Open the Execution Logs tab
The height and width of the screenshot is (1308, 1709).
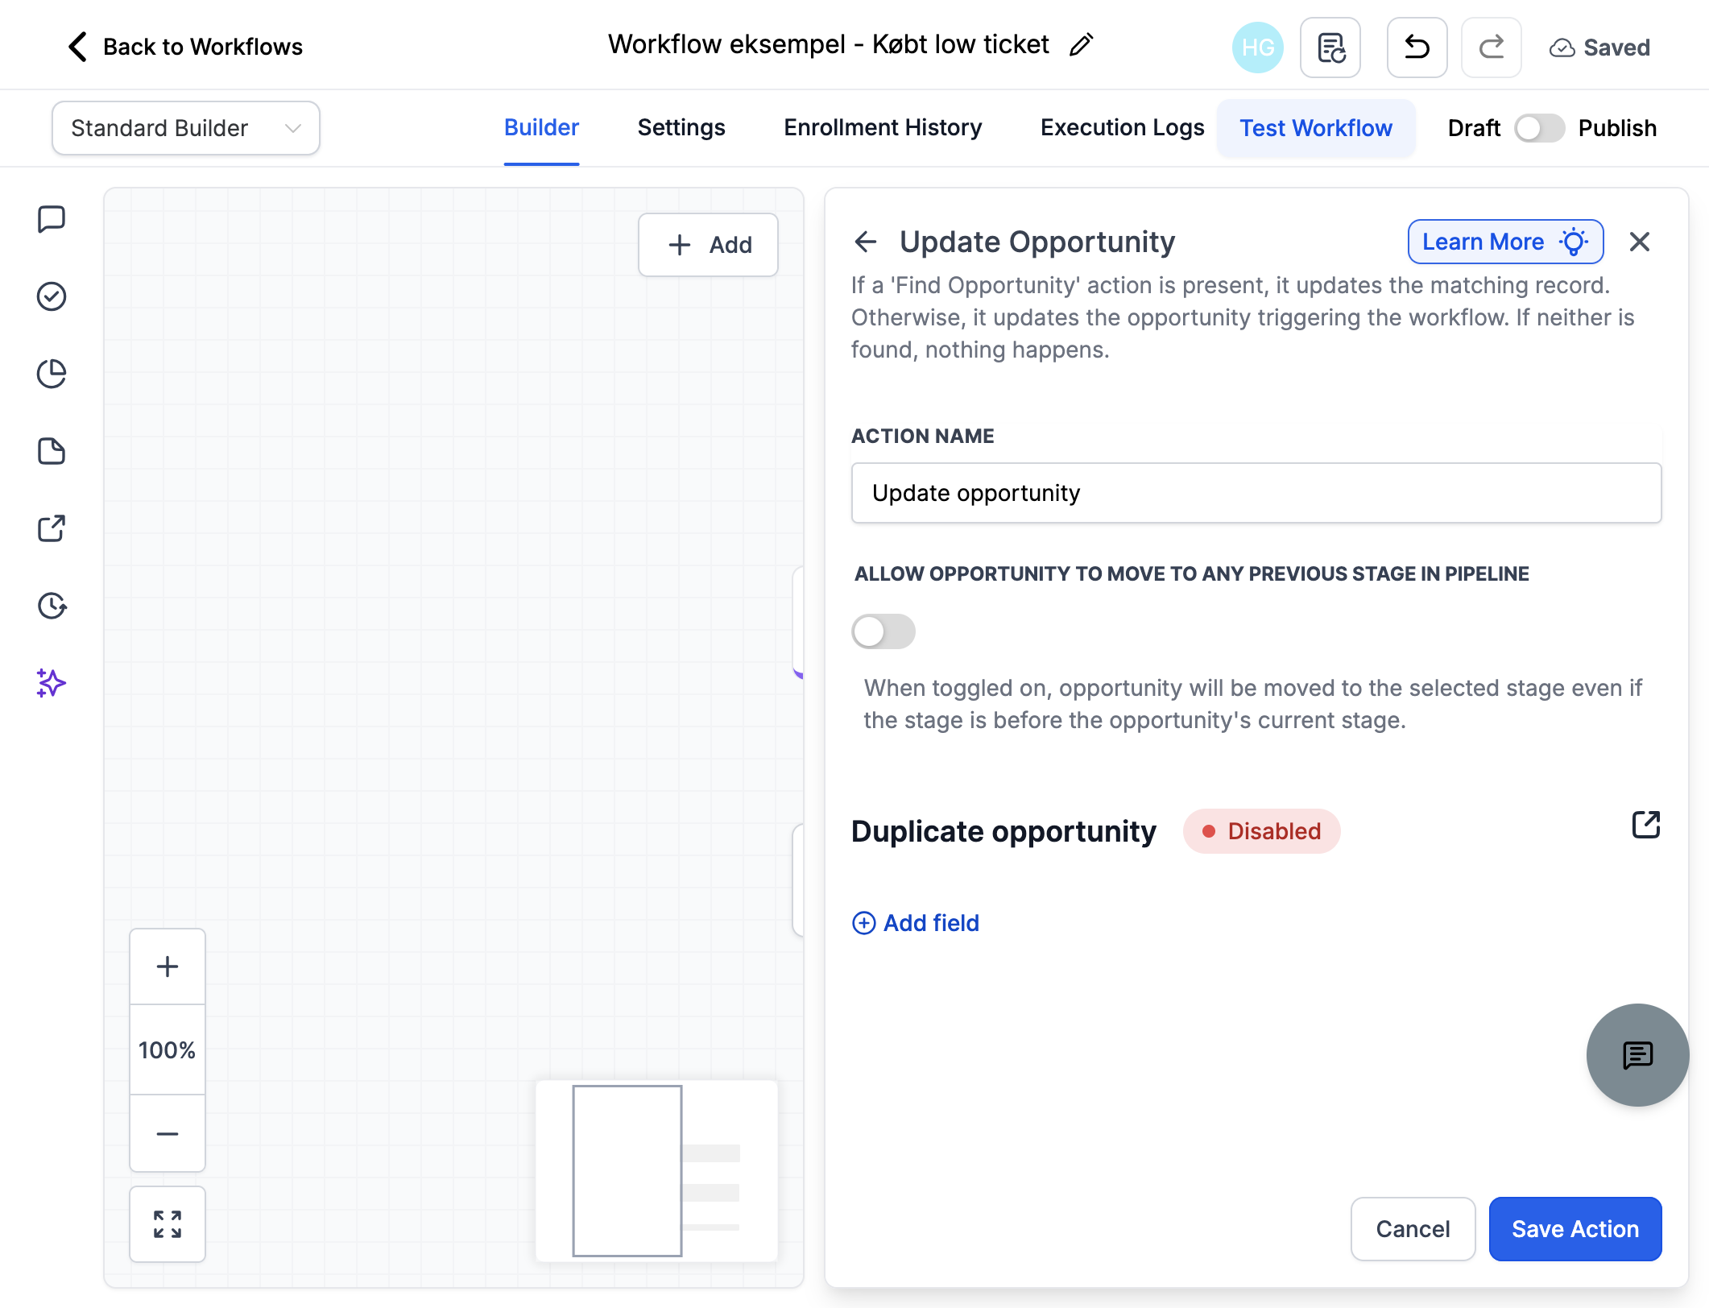point(1122,128)
